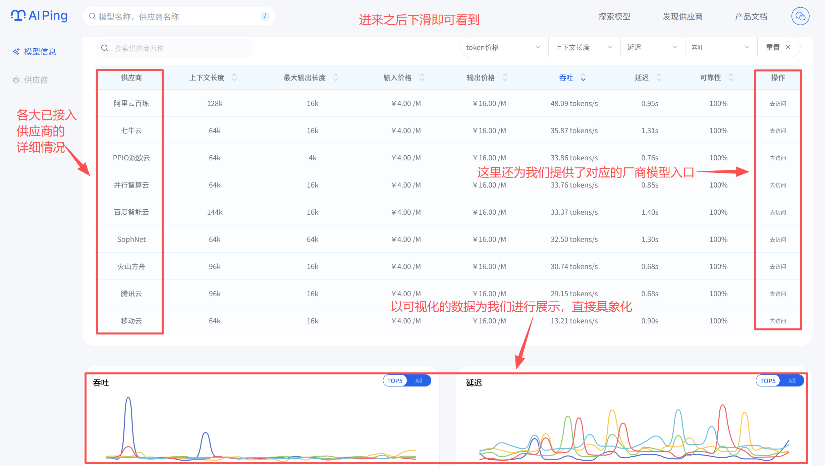Open the 产品文档 menu

(x=751, y=16)
